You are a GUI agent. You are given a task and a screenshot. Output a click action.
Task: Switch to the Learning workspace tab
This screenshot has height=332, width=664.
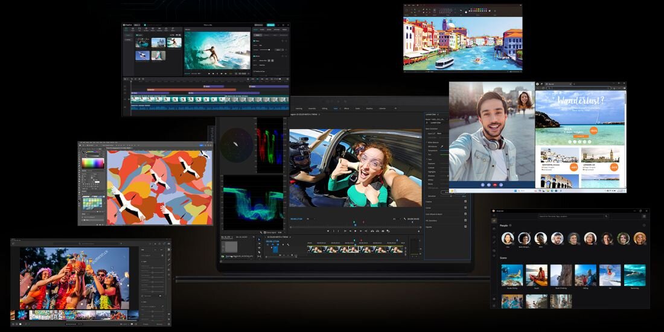[299, 109]
